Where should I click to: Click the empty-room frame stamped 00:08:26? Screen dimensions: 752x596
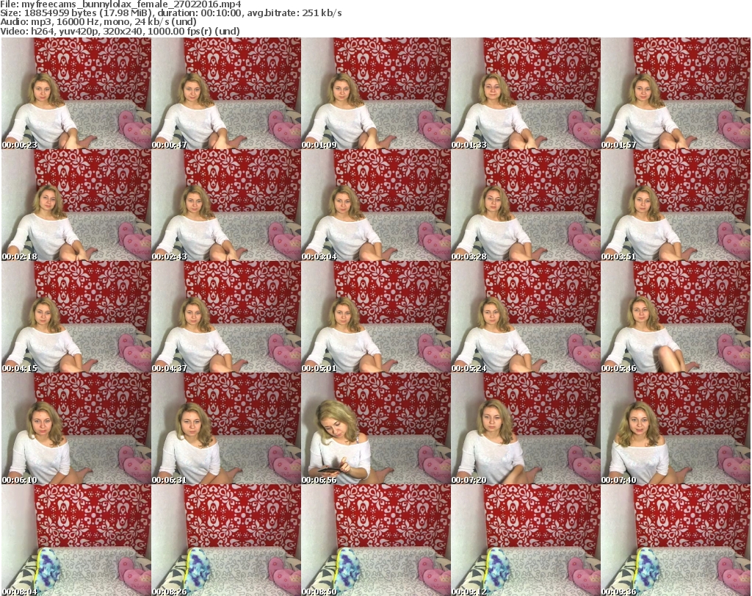click(226, 540)
